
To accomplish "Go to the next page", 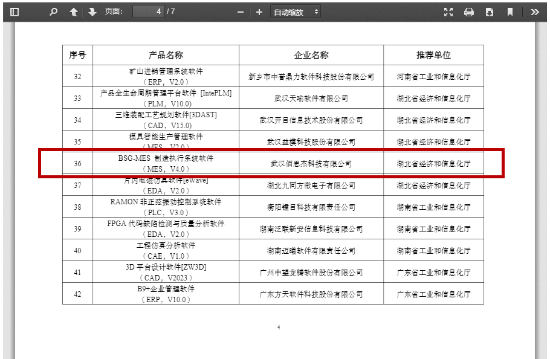I will [x=92, y=12].
